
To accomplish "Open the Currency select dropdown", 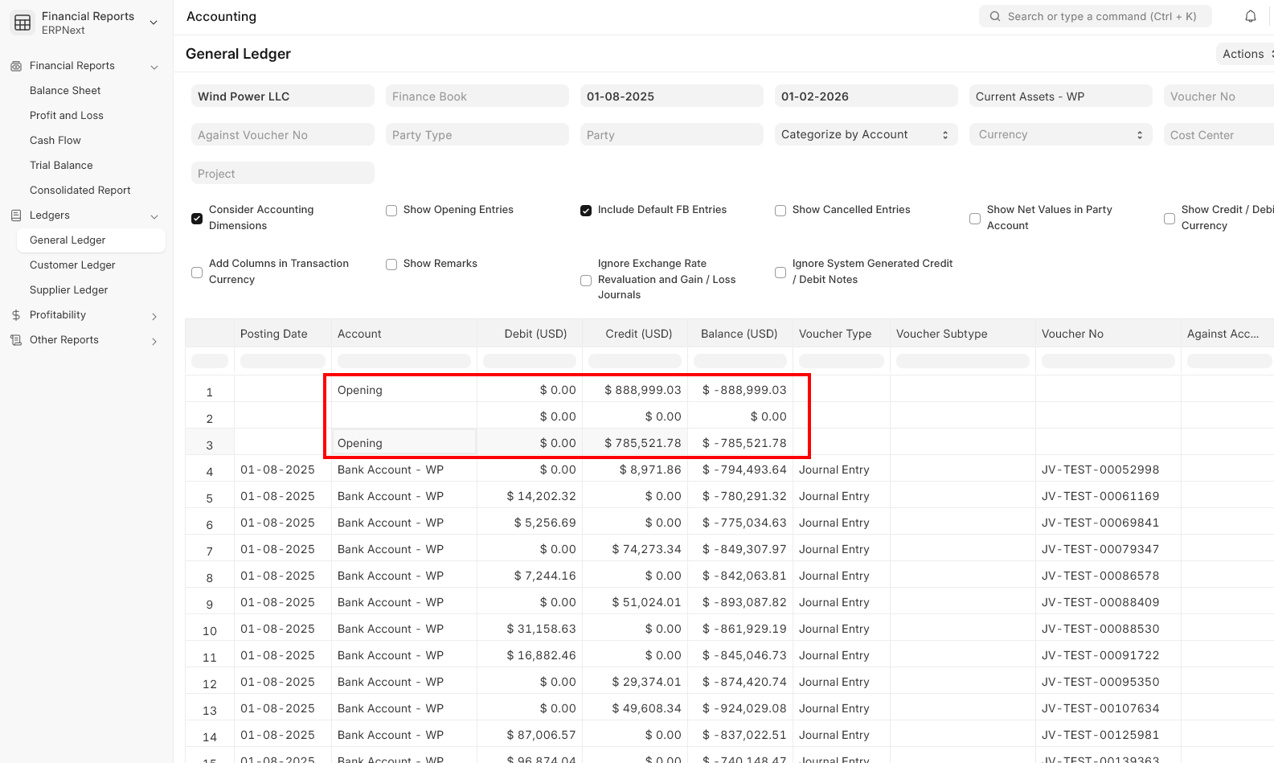I will (x=1059, y=135).
